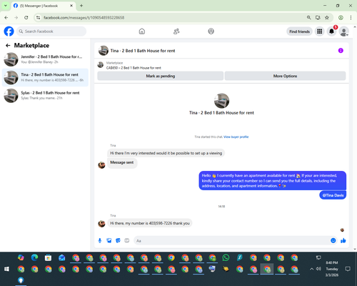Attach a file with the photo icon
The width and height of the screenshot is (357, 286).
109,240
